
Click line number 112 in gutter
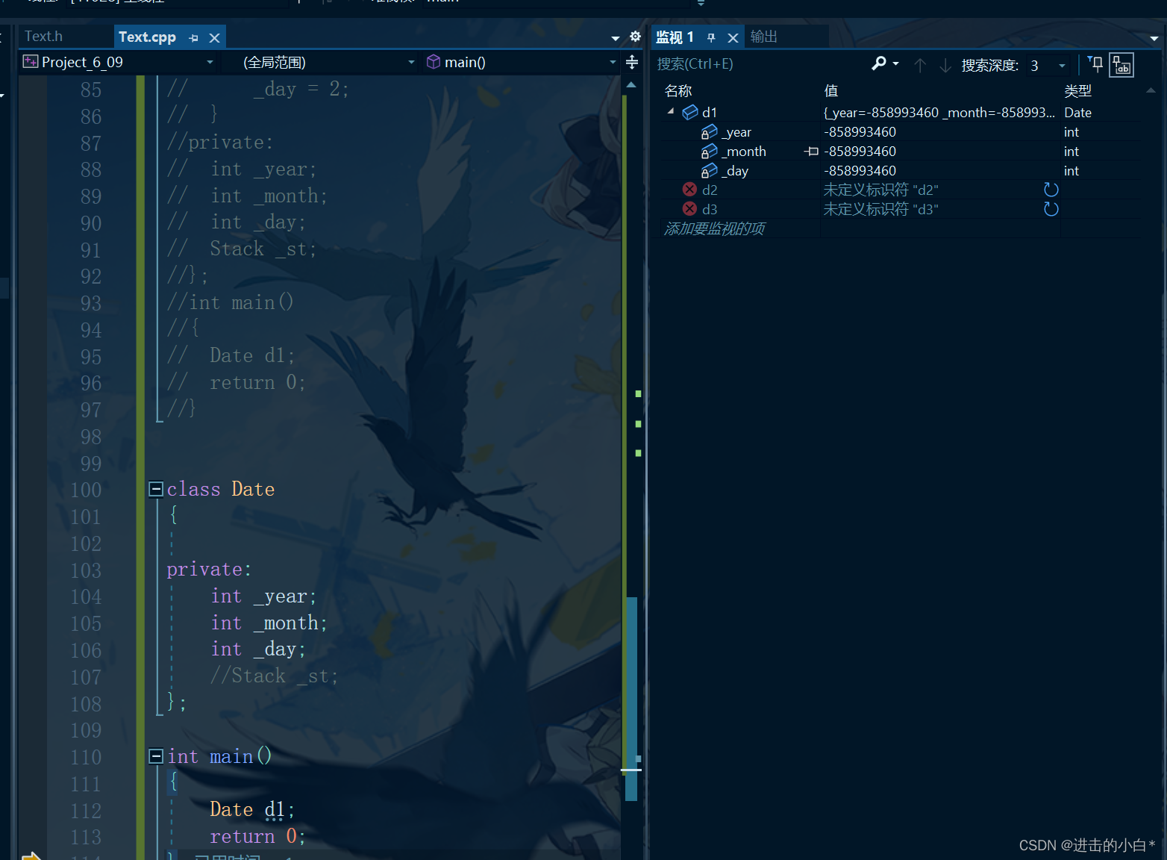coord(86,811)
